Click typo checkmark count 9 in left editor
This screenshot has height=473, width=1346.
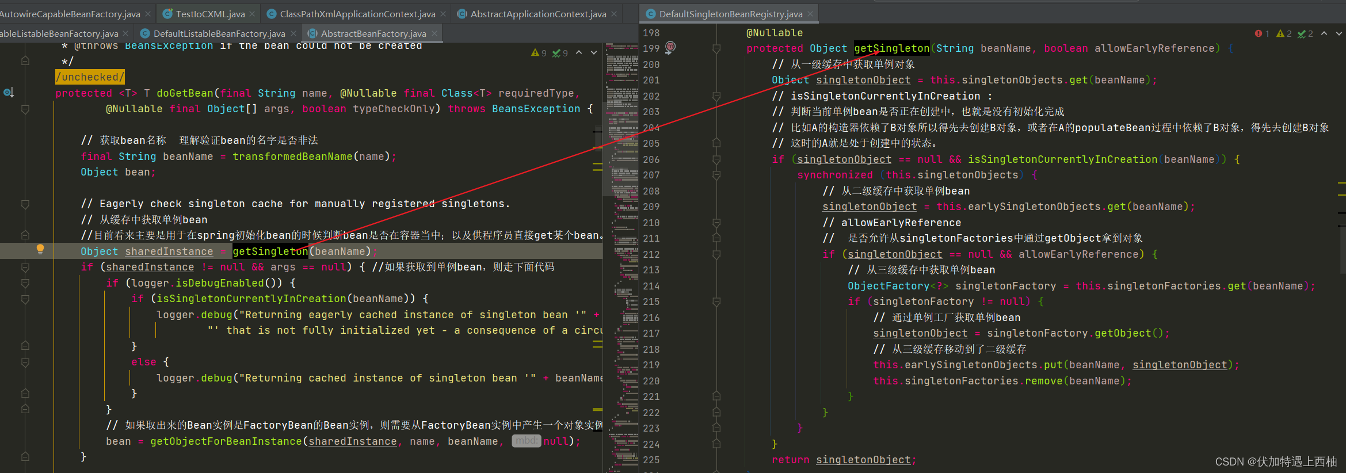click(x=560, y=53)
